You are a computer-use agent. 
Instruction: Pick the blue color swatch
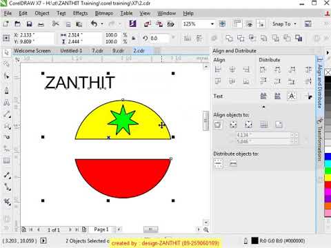pos(328,156)
